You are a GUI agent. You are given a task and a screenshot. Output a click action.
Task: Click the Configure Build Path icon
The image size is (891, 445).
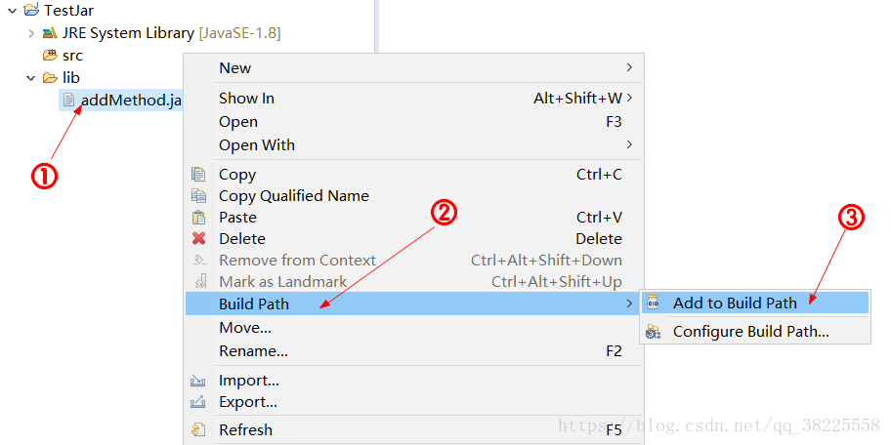coord(654,332)
